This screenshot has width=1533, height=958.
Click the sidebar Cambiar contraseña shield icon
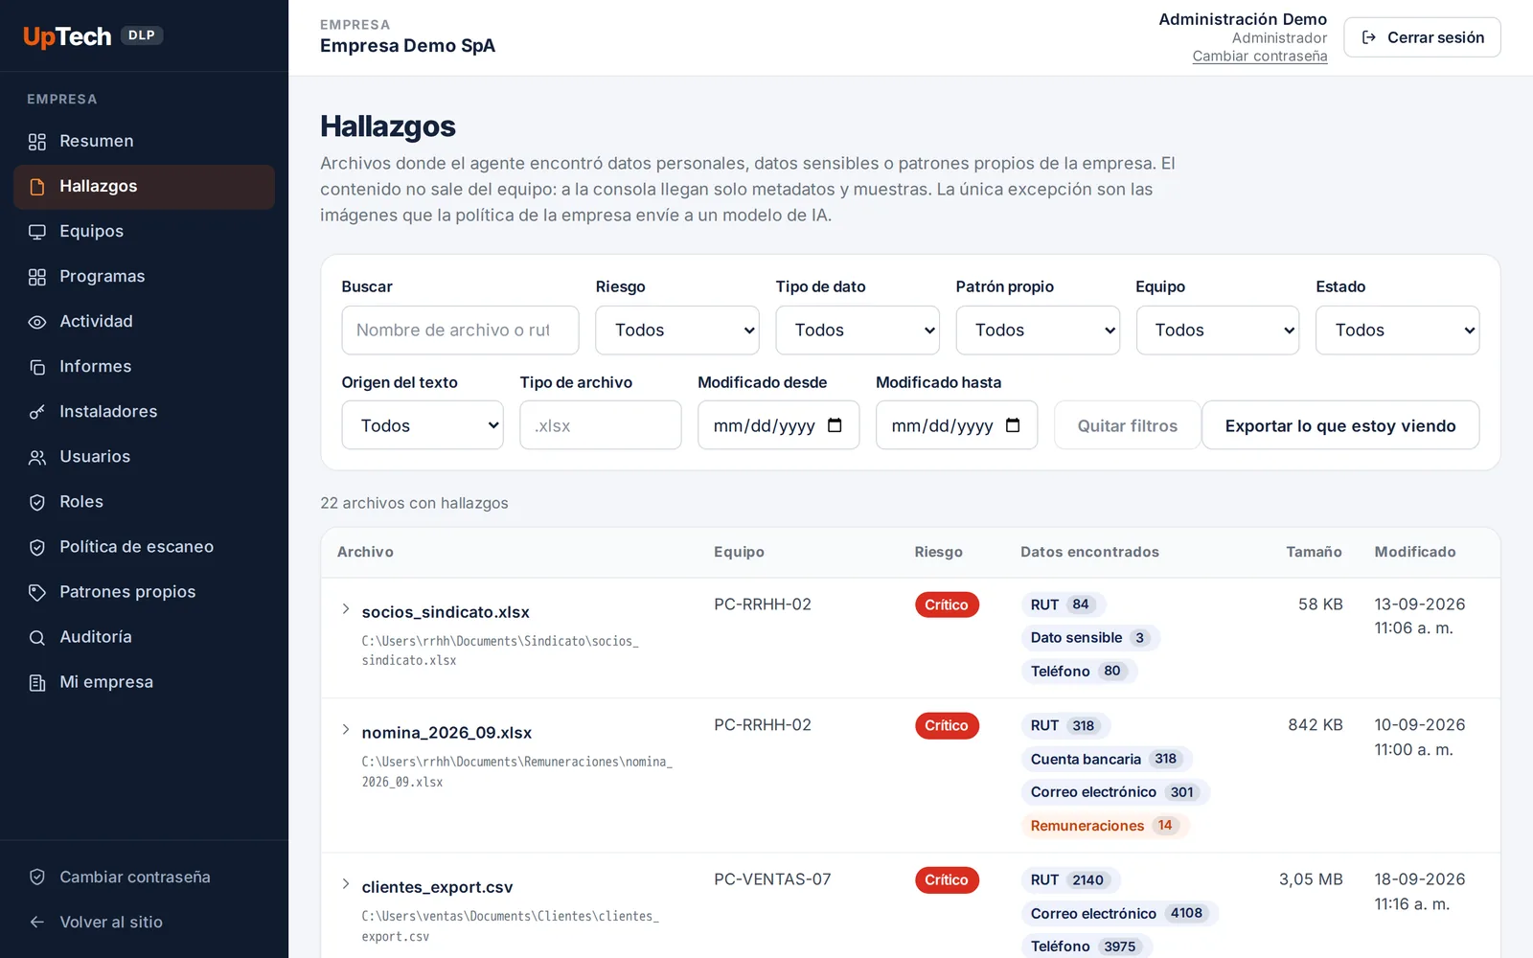[x=37, y=877]
